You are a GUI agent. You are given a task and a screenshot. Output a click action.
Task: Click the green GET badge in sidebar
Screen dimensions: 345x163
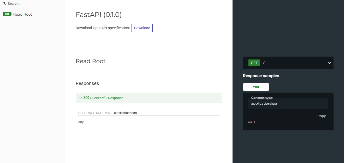click(x=7, y=14)
